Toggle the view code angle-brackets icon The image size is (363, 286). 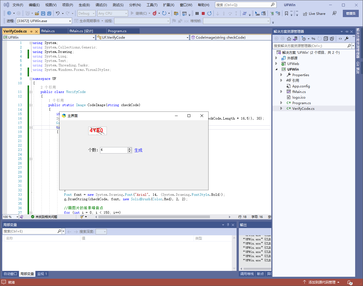[x=340, y=39]
